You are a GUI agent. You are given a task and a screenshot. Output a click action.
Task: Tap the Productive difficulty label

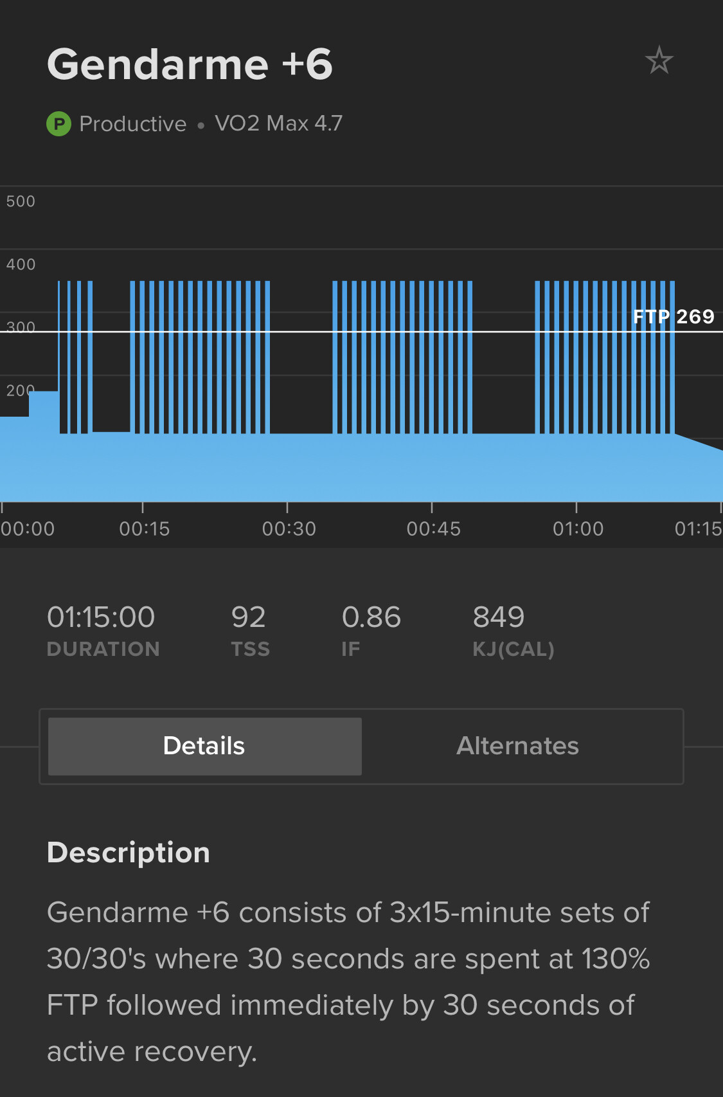(x=132, y=123)
